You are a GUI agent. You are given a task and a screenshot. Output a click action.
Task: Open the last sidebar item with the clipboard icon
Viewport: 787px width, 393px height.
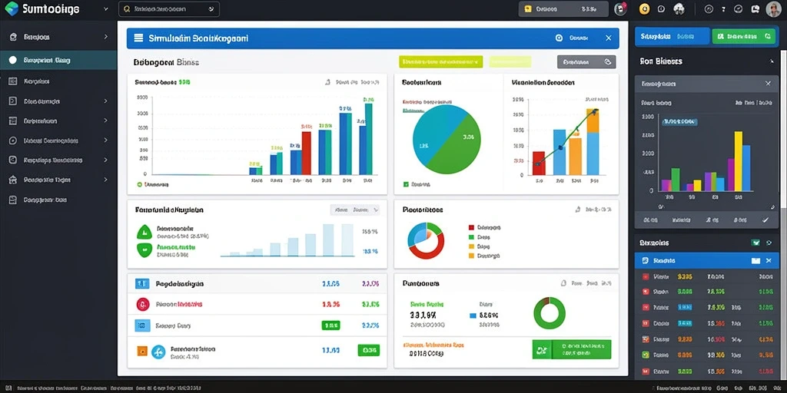pyautogui.click(x=58, y=200)
